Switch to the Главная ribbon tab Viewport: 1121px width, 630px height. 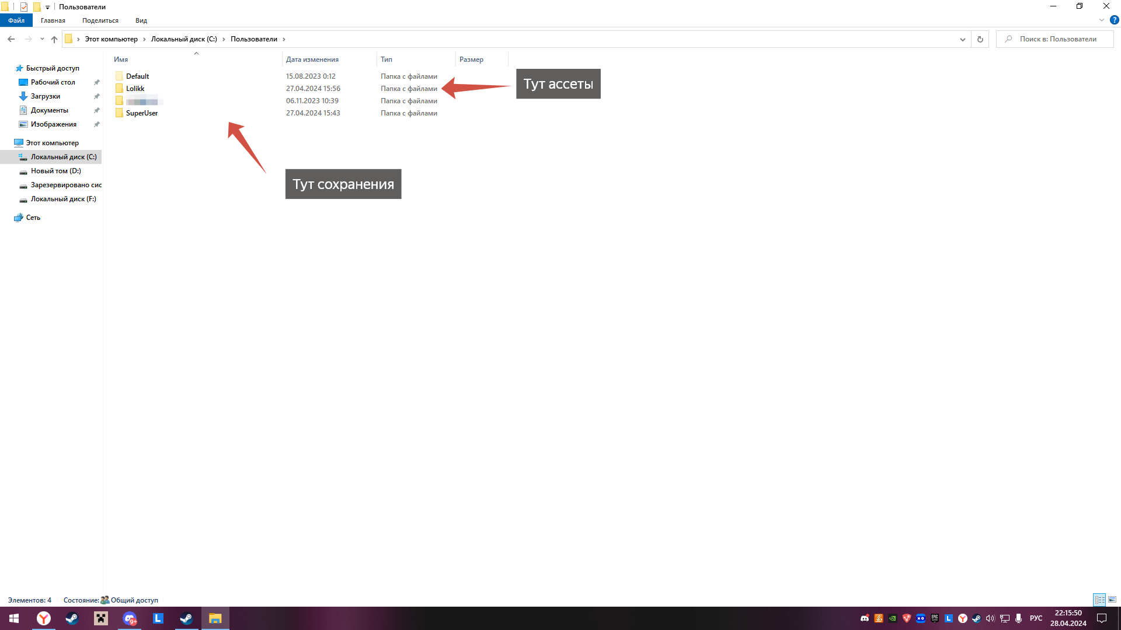point(53,20)
